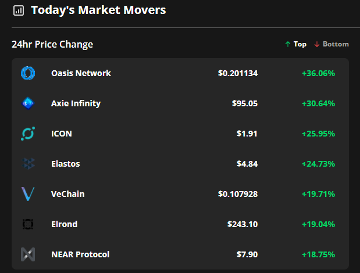Click the Axie Infinity $95.05 price

tap(245, 103)
